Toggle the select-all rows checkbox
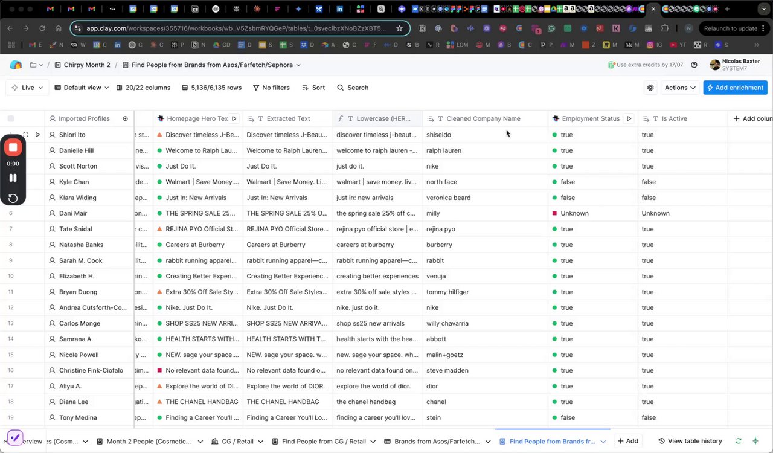 click(x=10, y=118)
